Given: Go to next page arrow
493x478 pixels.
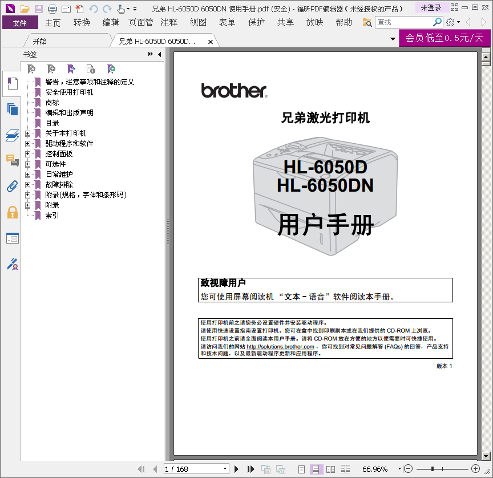Looking at the screenshot, I should coord(236,469).
